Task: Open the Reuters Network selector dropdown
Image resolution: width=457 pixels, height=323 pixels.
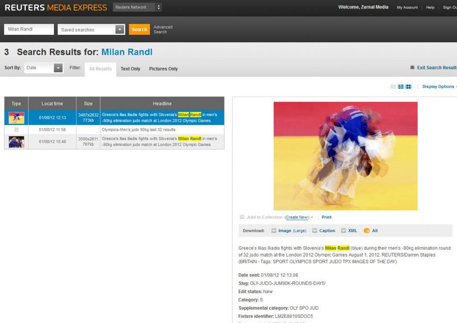Action: coord(158,7)
